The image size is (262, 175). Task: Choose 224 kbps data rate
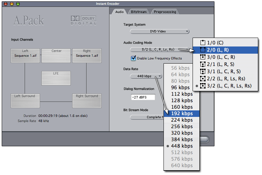tap(182, 120)
